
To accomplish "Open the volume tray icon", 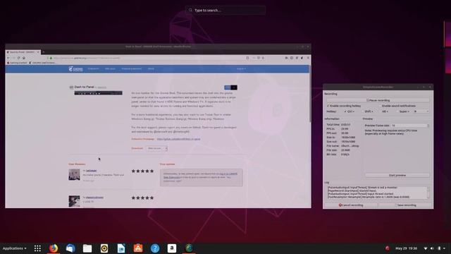I will (x=432, y=248).
